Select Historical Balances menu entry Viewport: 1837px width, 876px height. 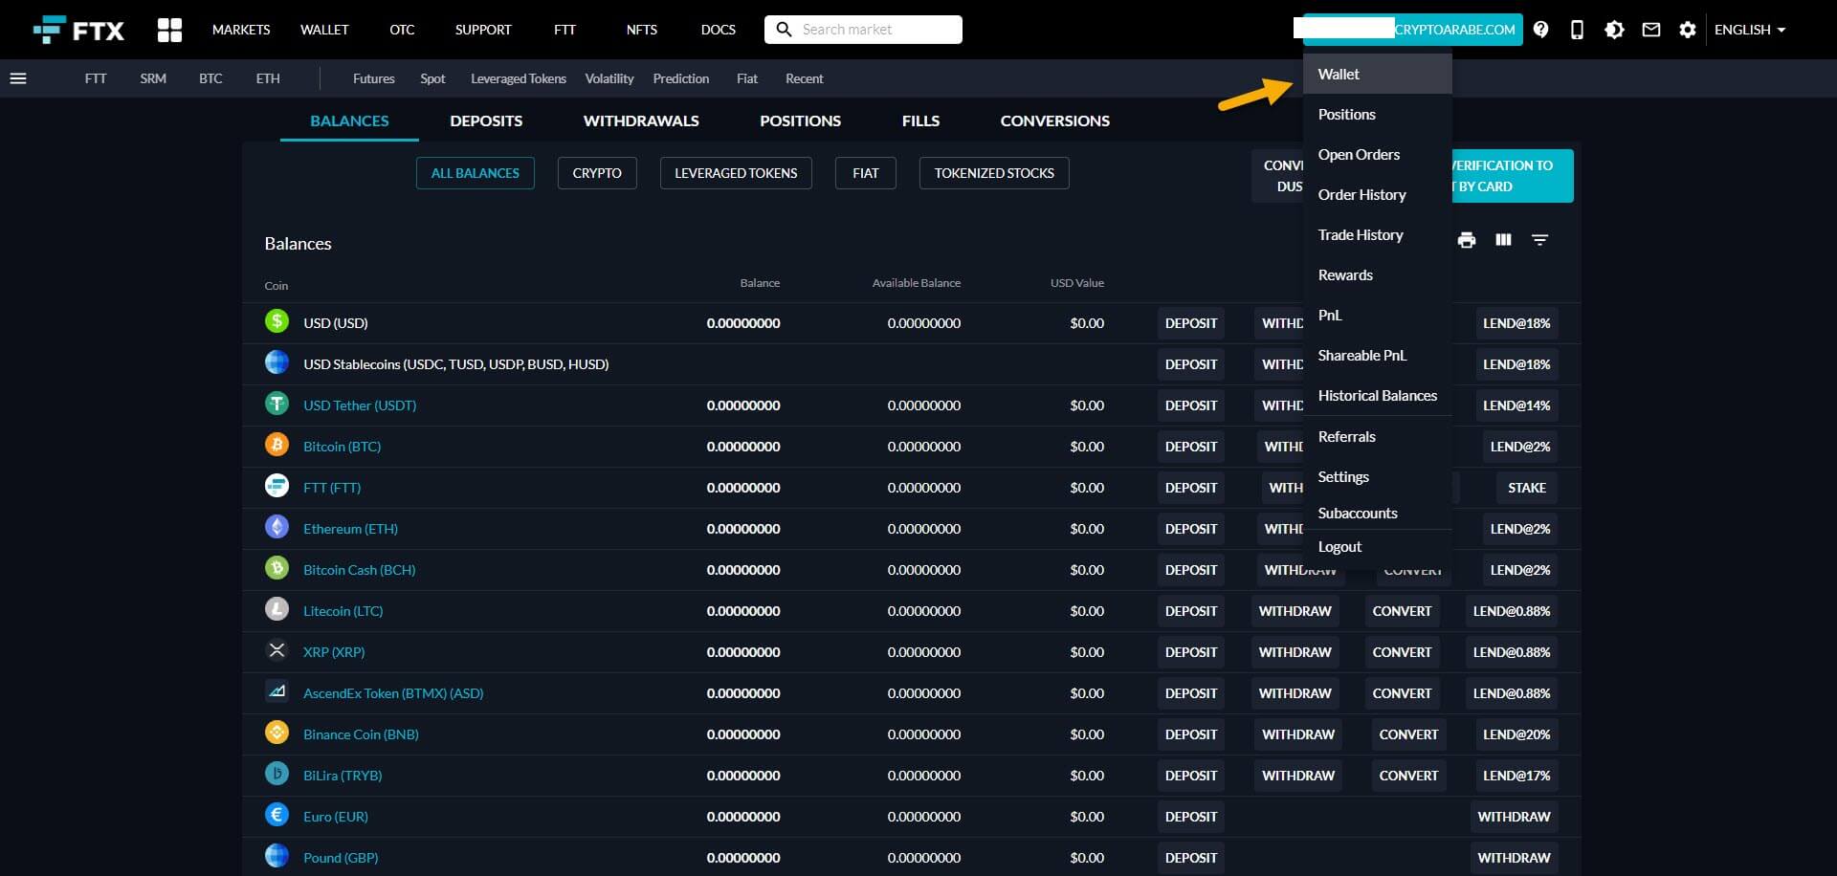pyautogui.click(x=1377, y=395)
